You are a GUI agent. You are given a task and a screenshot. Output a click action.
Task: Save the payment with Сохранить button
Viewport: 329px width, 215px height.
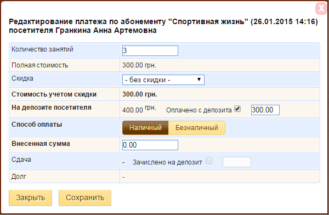[x=85, y=198]
